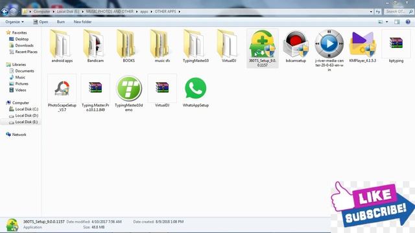Screen dimensions: 415x233
Task: Select the TypingMaster10 folder
Action: point(196,46)
